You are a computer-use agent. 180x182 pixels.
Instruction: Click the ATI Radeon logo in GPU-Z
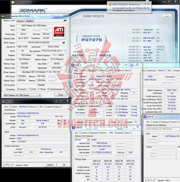click(x=59, y=32)
